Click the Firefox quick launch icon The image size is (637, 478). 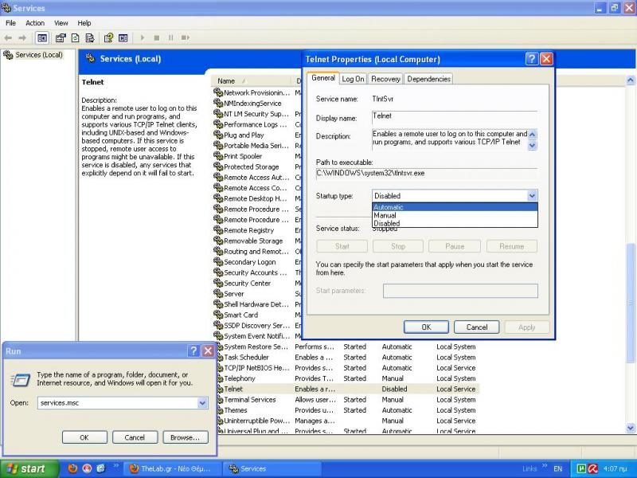click(x=72, y=468)
